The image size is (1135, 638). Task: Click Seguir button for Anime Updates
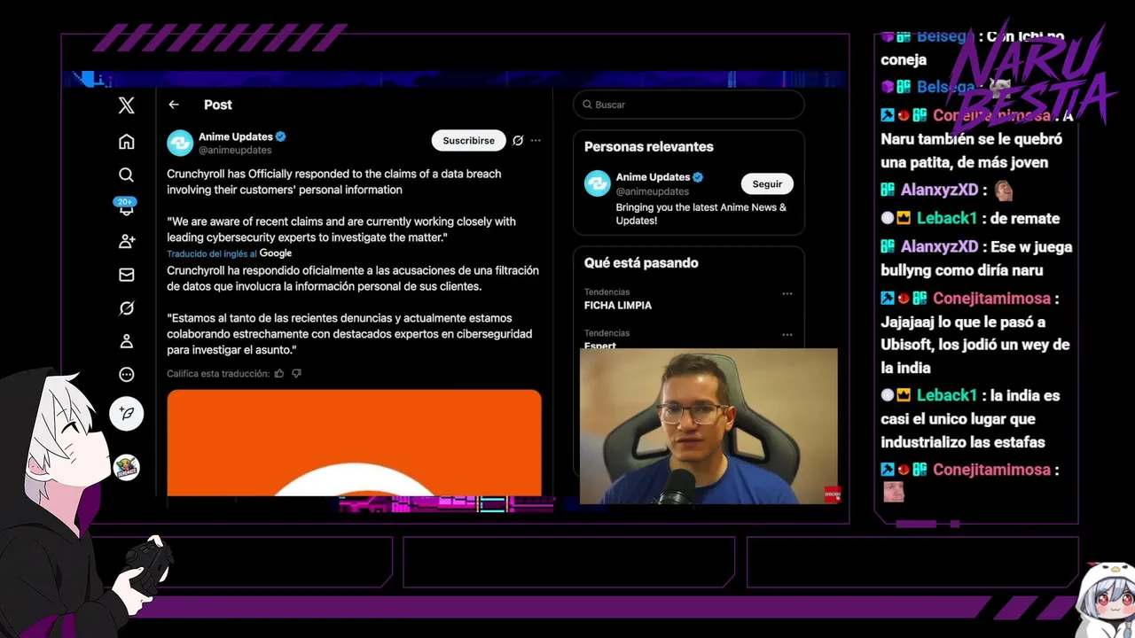(767, 183)
